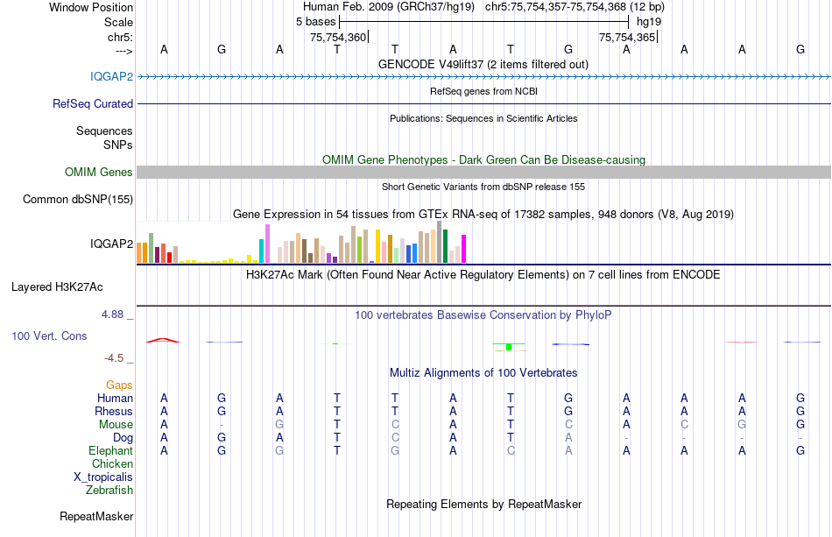Click the Window Position label
Viewport: 832px width, 537px height.
91,7
